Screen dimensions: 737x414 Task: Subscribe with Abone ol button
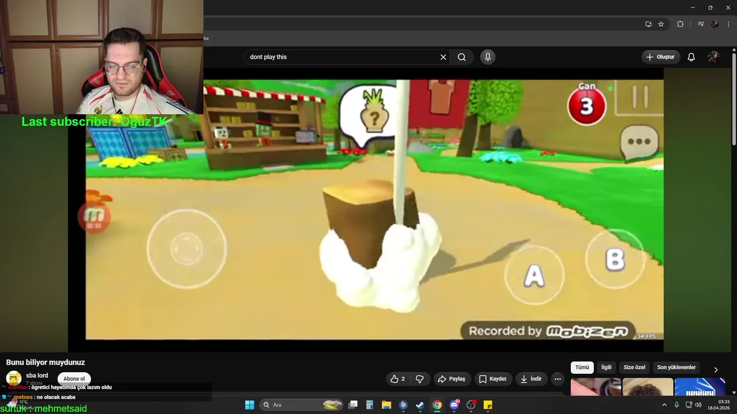click(x=74, y=379)
